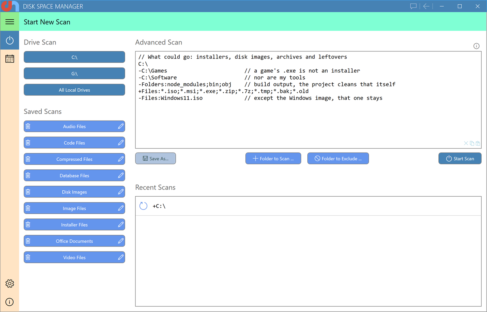
Task: Open settings gear in sidebar
Action: [10, 284]
